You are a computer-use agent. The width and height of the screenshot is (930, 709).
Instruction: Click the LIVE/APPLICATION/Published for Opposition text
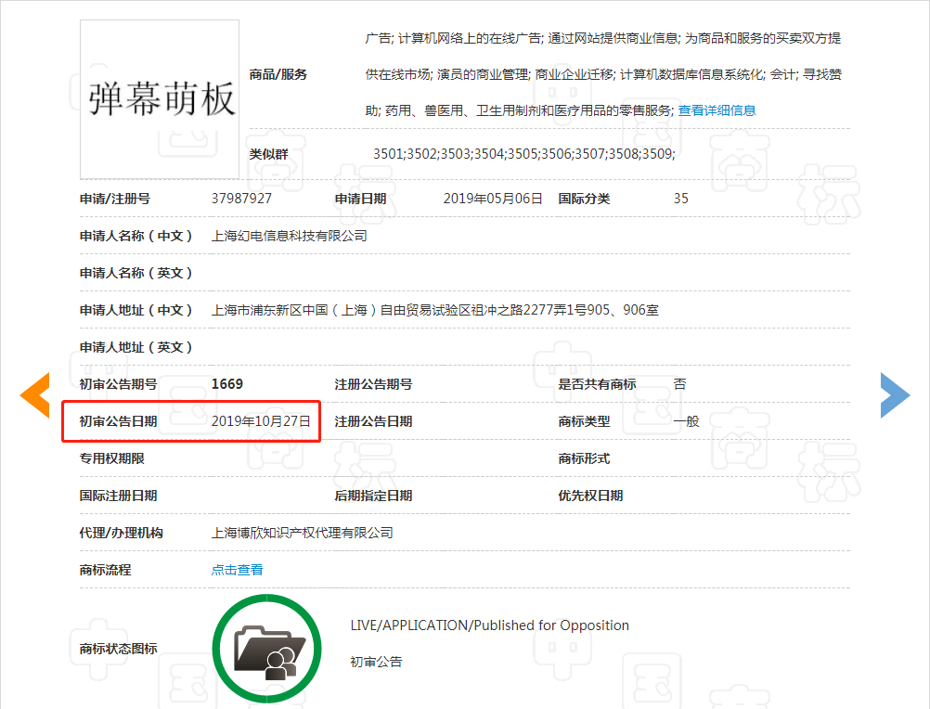click(489, 625)
